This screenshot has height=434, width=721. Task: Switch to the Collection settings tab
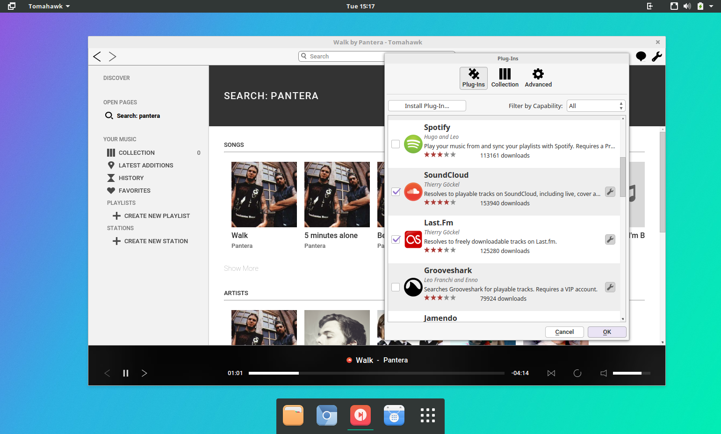pos(505,78)
